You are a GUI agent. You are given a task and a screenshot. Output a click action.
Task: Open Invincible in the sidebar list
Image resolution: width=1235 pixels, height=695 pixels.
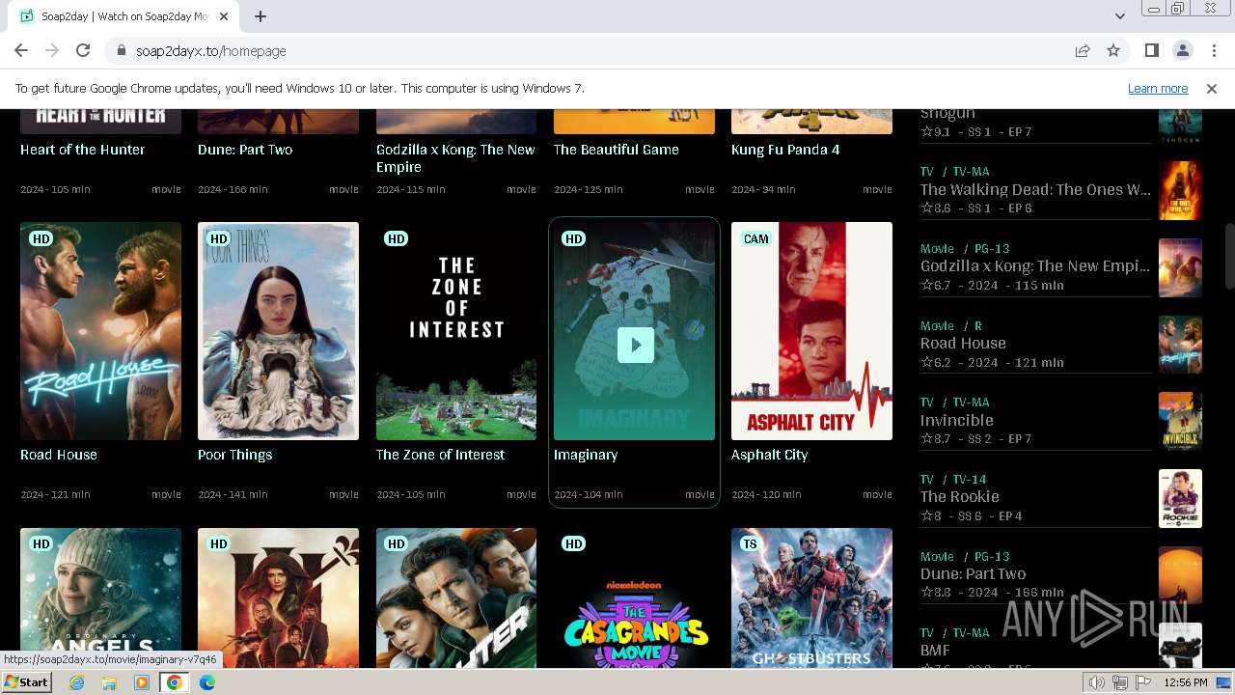(x=956, y=420)
